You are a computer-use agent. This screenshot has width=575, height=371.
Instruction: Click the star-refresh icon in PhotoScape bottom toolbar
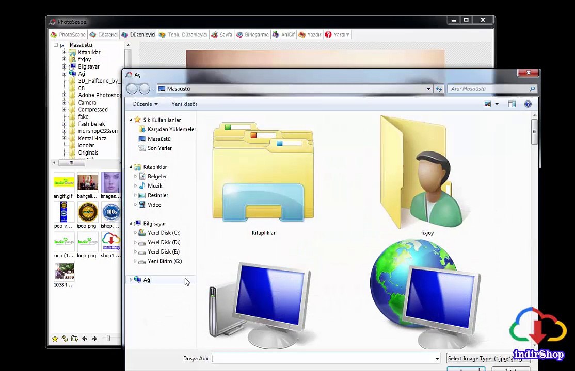click(x=65, y=339)
